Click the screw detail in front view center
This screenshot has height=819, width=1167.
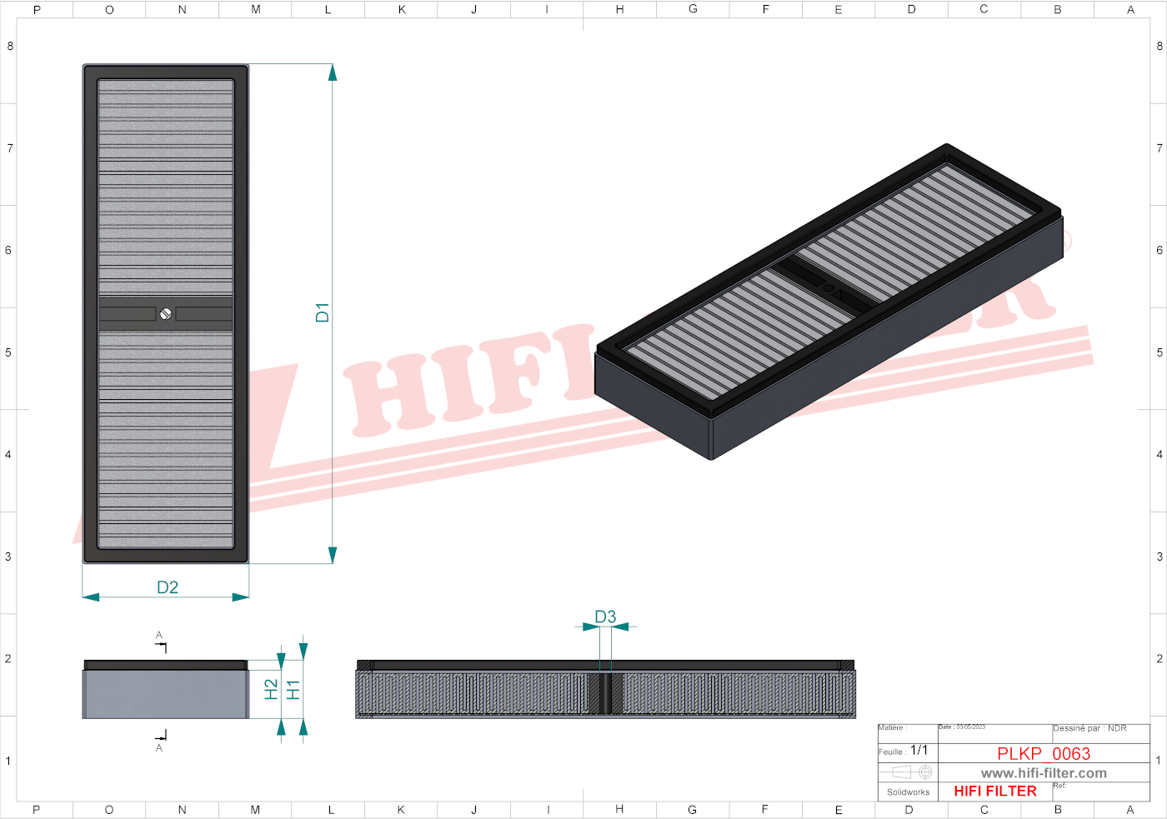pos(165,315)
